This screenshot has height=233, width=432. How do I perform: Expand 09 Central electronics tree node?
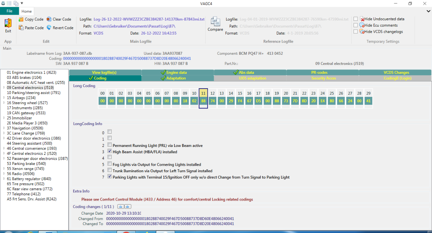tap(4, 88)
